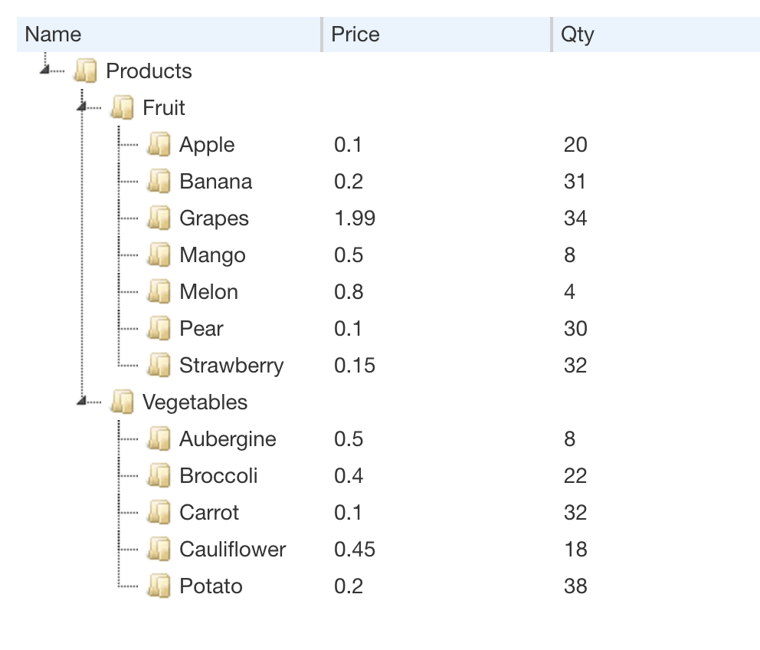The height and width of the screenshot is (650, 760).
Task: Click the Carrot quantity cell 32
Action: coord(575,513)
